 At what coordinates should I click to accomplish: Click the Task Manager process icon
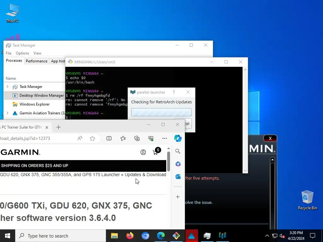click(x=15, y=87)
